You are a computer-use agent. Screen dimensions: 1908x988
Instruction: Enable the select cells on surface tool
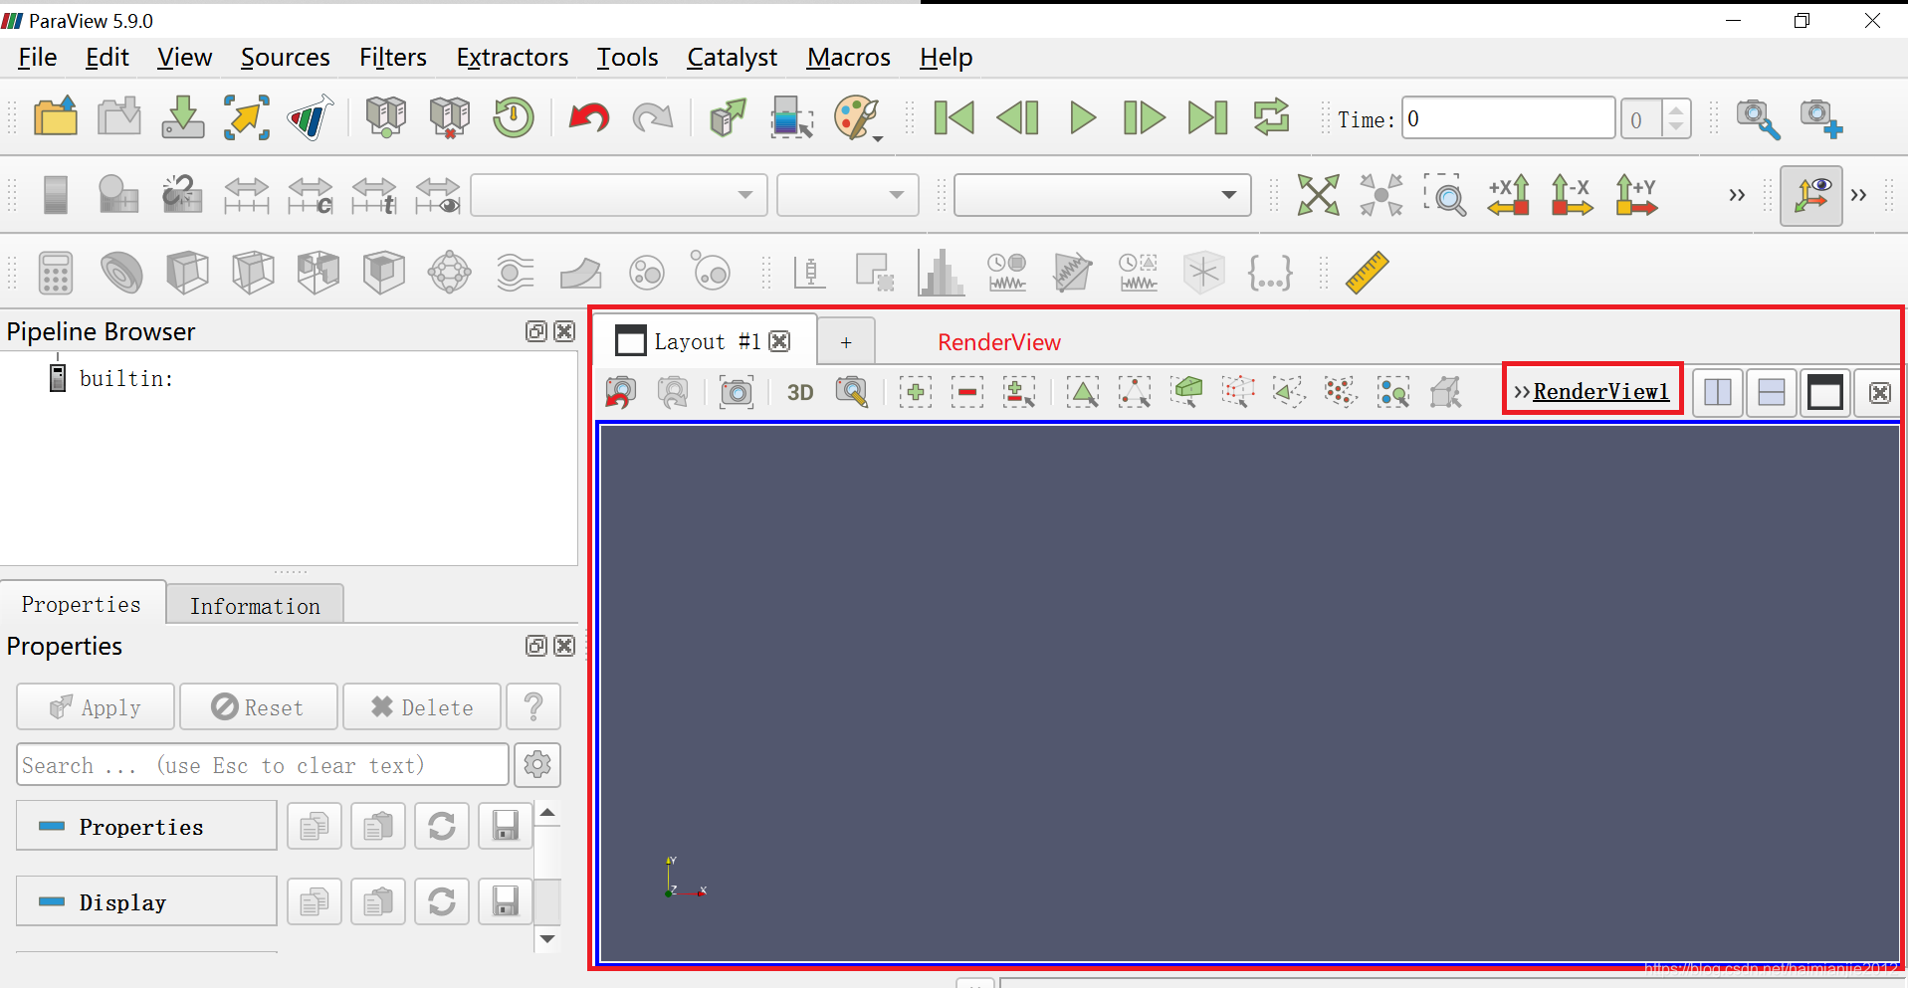click(1084, 391)
